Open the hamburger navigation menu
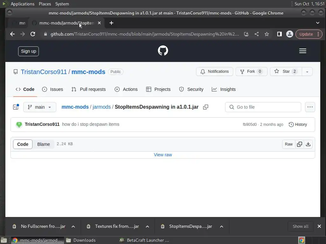Image resolution: width=326 pixels, height=244 pixels. [x=302, y=51]
